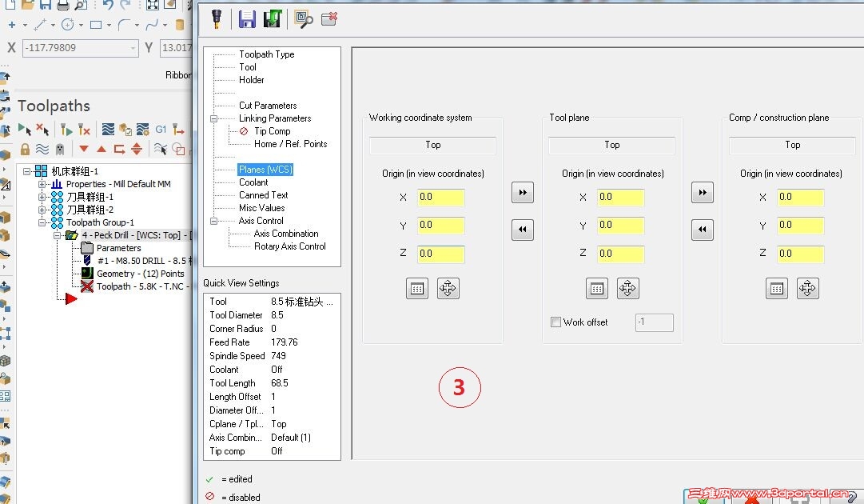Open Misc Values page
This screenshot has width=864, height=504.
click(261, 208)
